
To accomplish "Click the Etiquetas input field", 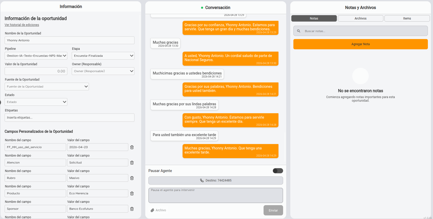I will 69,118.
